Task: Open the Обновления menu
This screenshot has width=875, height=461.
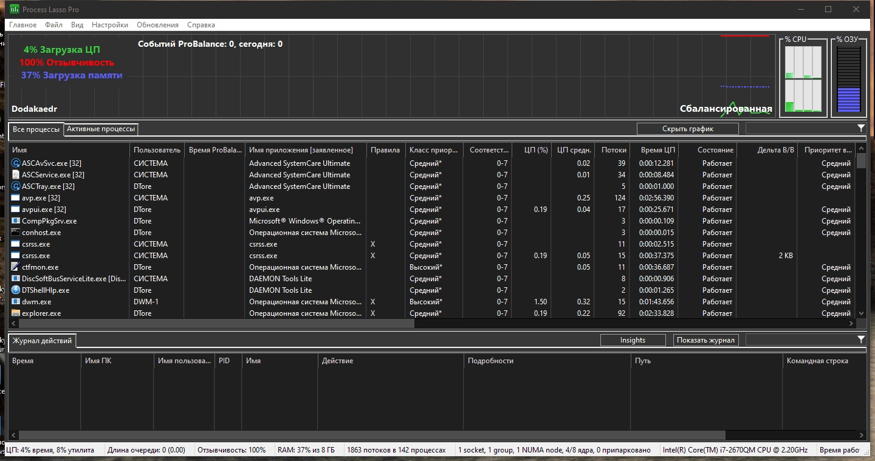Action: (x=157, y=25)
